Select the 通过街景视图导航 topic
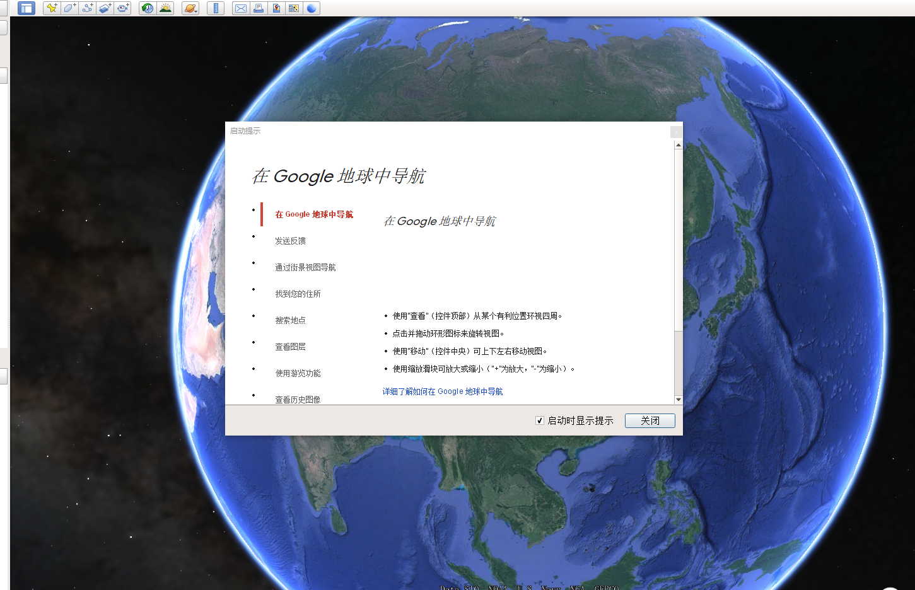The width and height of the screenshot is (915, 590). click(305, 267)
